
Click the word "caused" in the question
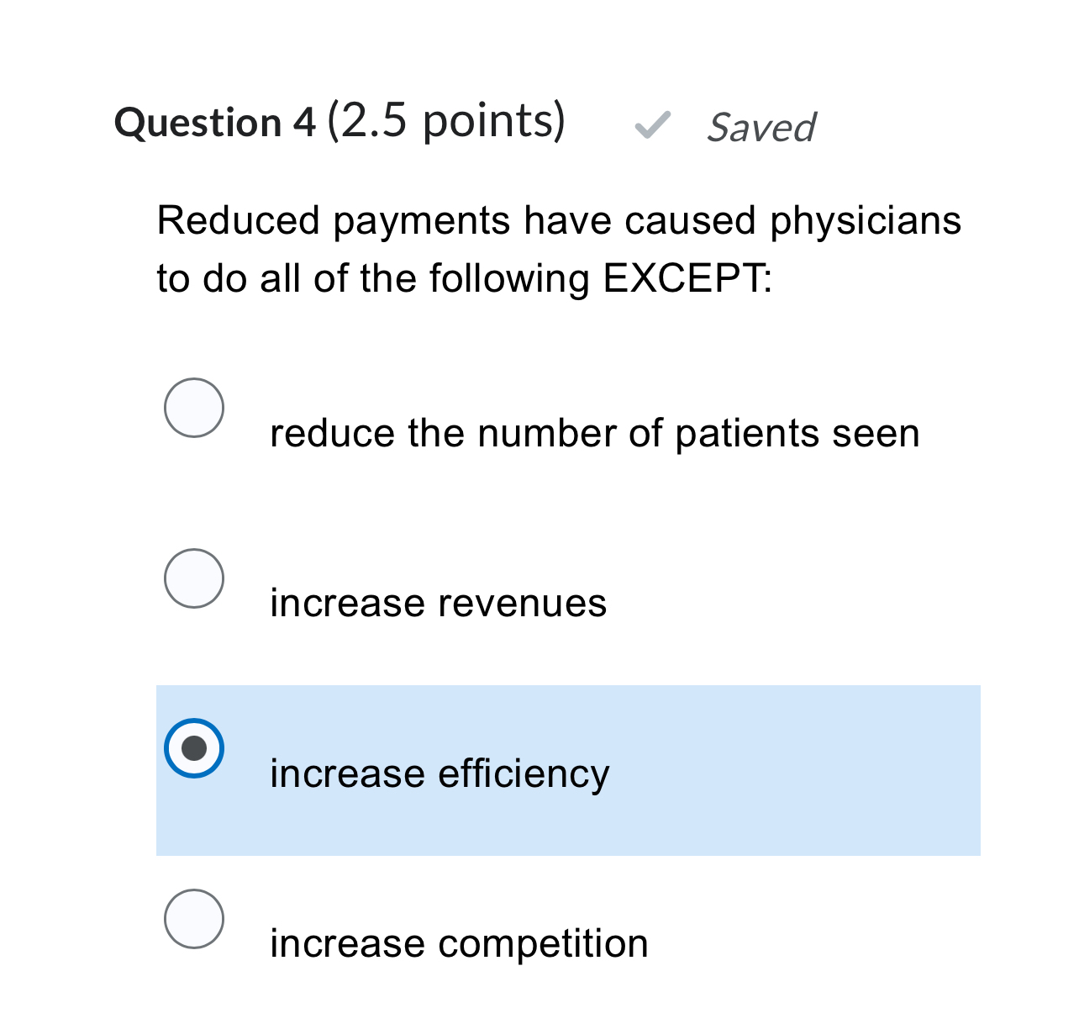tap(690, 221)
